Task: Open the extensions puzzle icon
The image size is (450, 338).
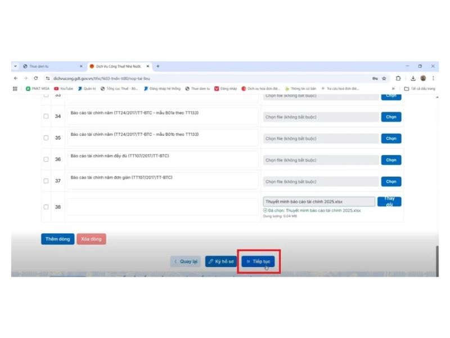Action: (x=398, y=78)
